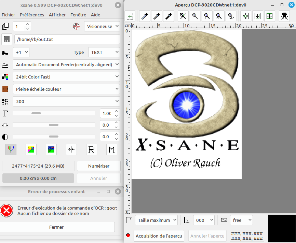Open the 000 rotation dropdown

[204, 220]
